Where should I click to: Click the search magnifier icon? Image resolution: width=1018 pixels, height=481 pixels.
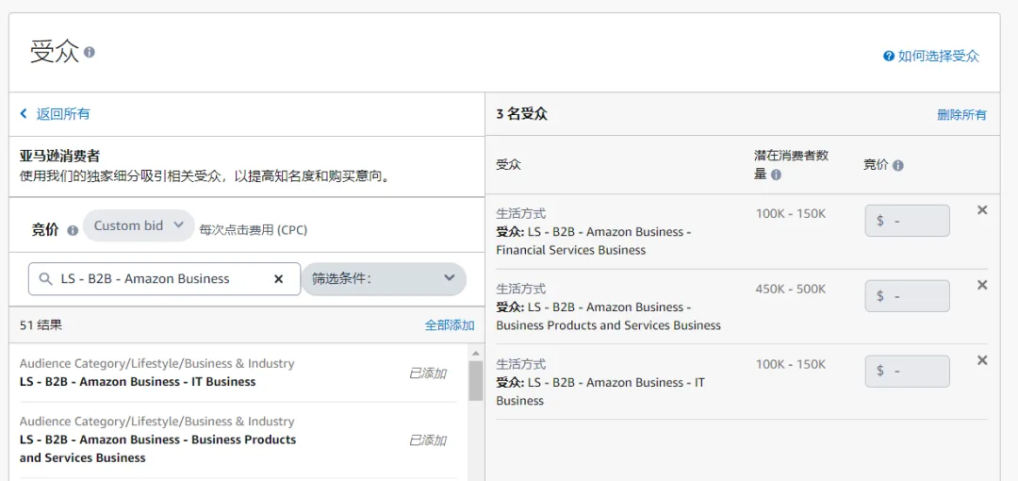46,279
